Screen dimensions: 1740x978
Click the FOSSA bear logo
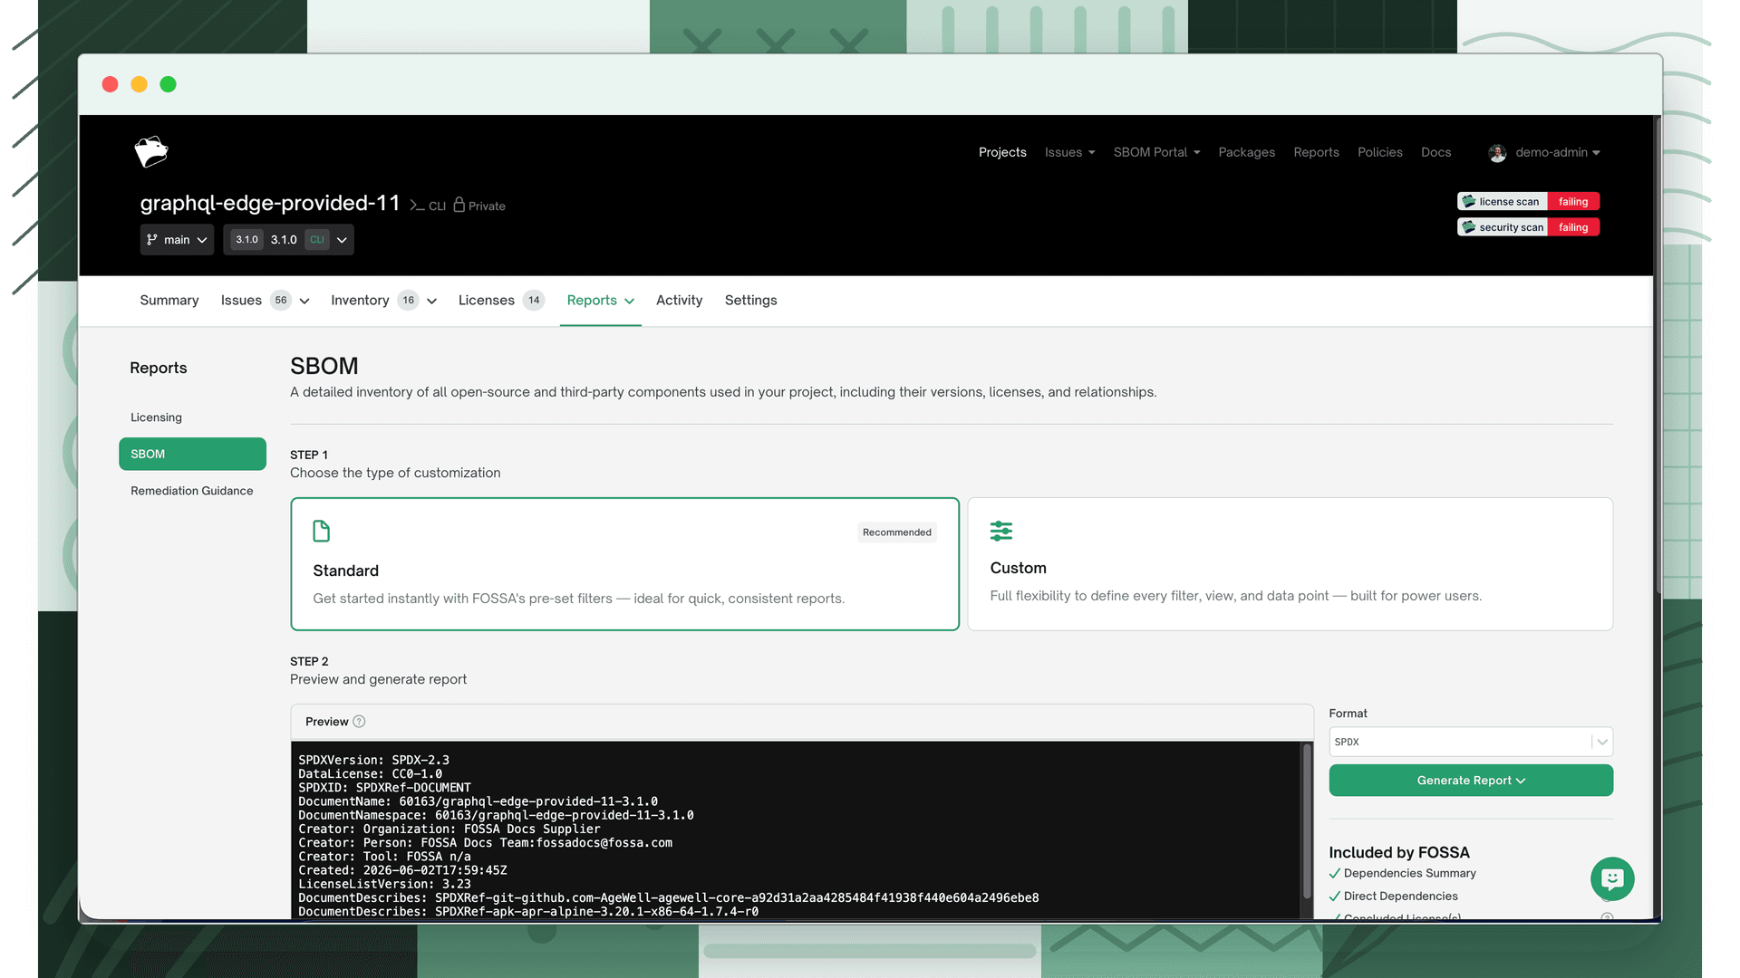click(151, 151)
